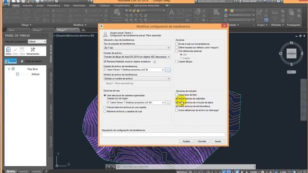Open the Administrar ribbon tab
The width and height of the screenshot is (308, 173).
[x=79, y=6]
